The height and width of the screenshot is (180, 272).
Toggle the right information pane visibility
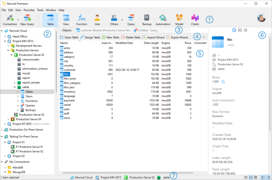tap(268, 177)
